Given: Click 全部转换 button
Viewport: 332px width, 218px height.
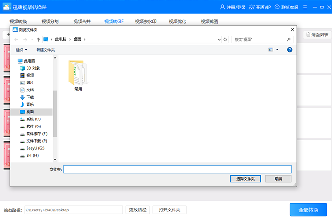Looking at the screenshot, I should (x=308, y=210).
